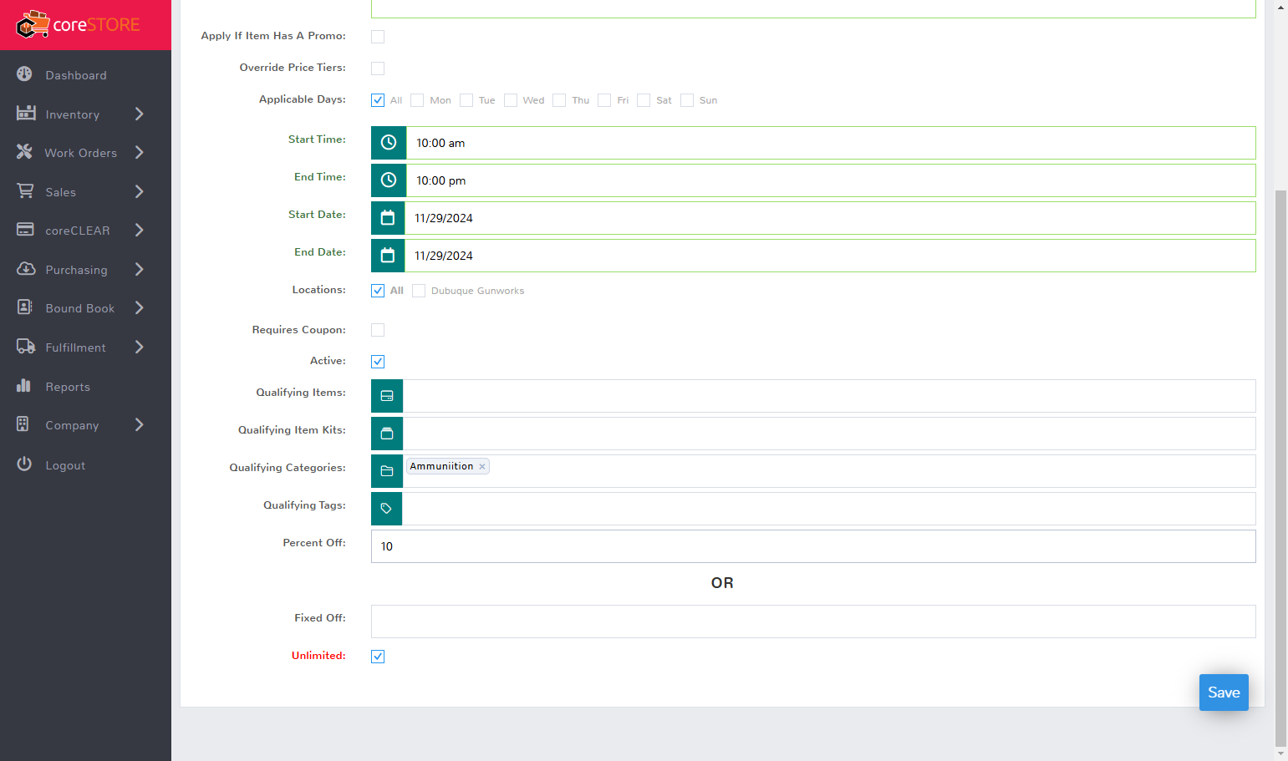Enable the Requires Coupon checkbox
Viewport: 1288px width, 761px height.
click(x=378, y=330)
